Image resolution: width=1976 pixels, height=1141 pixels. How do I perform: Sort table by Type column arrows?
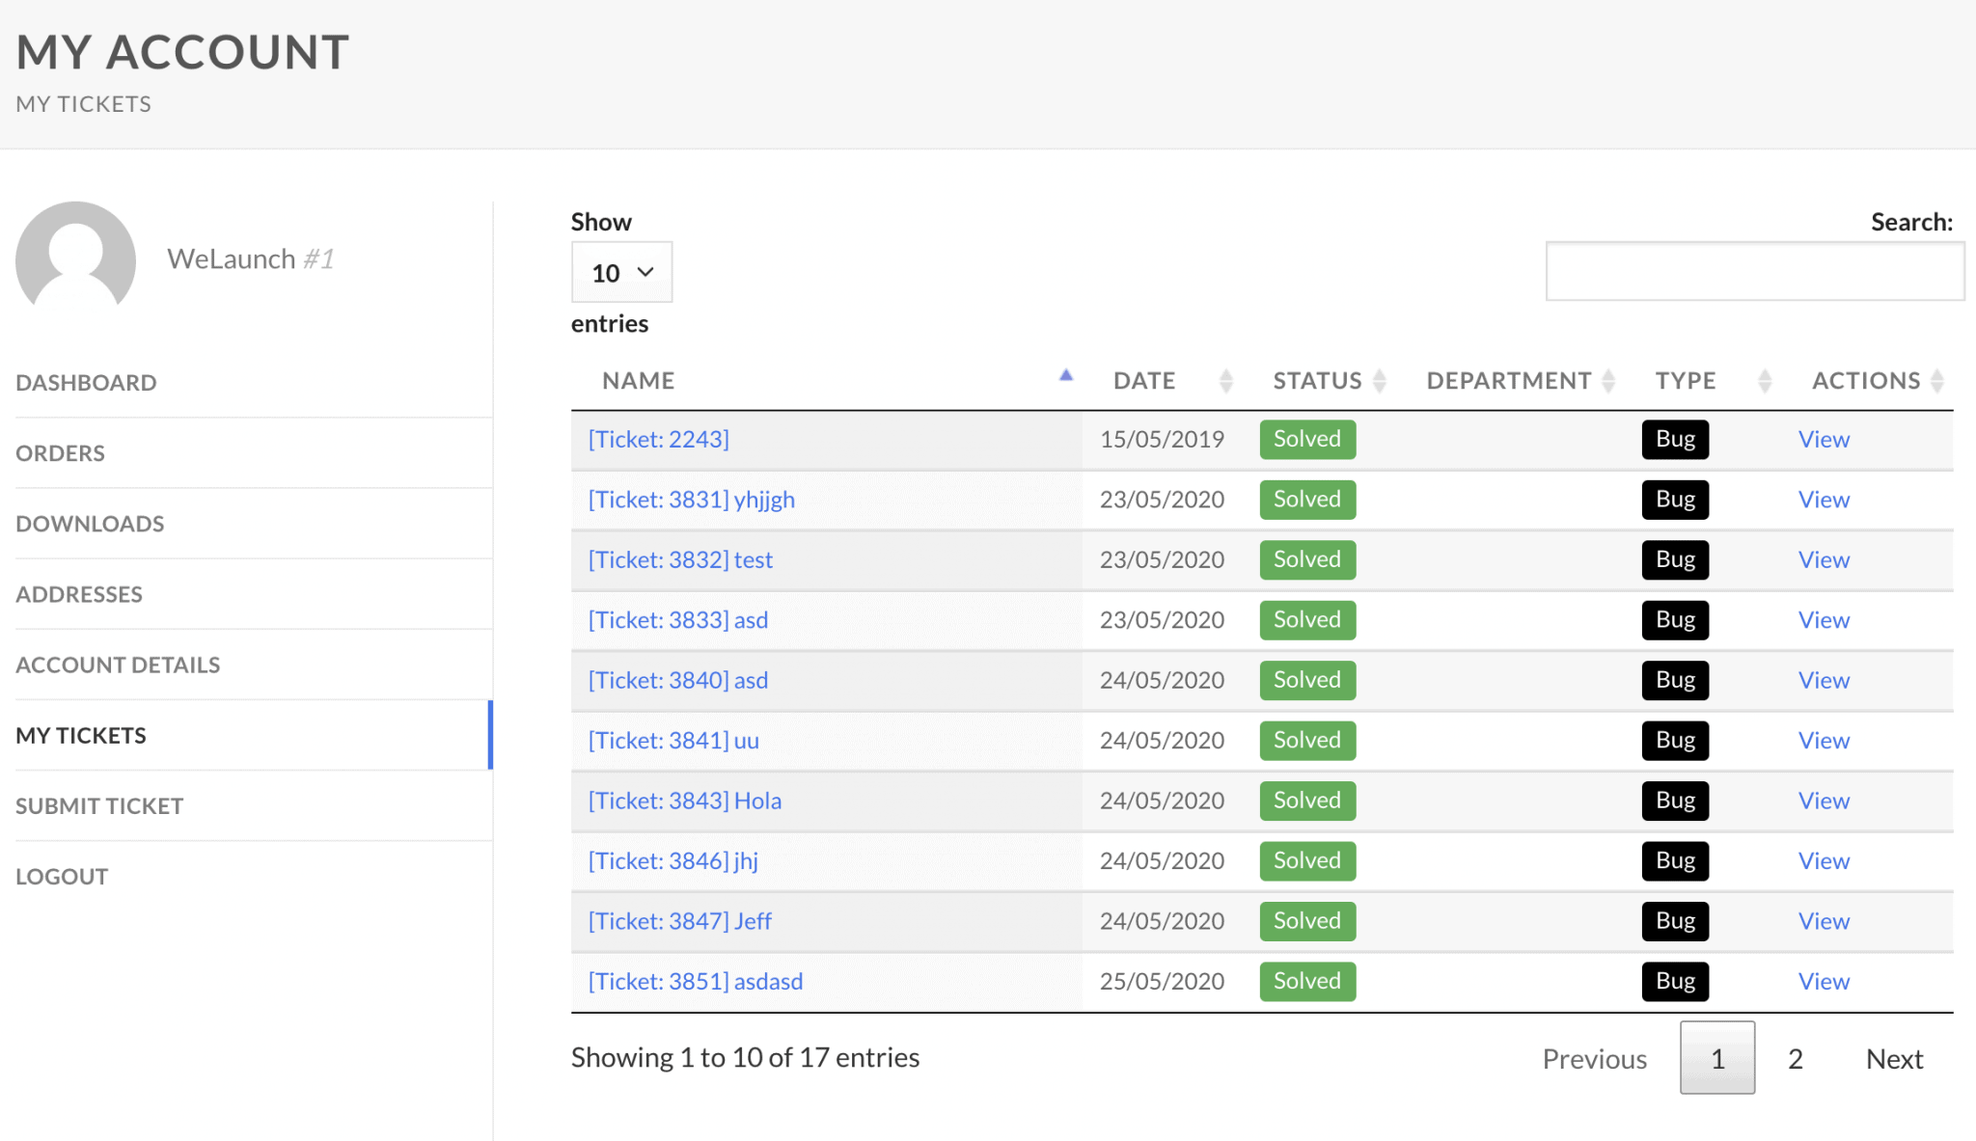pos(1764,381)
